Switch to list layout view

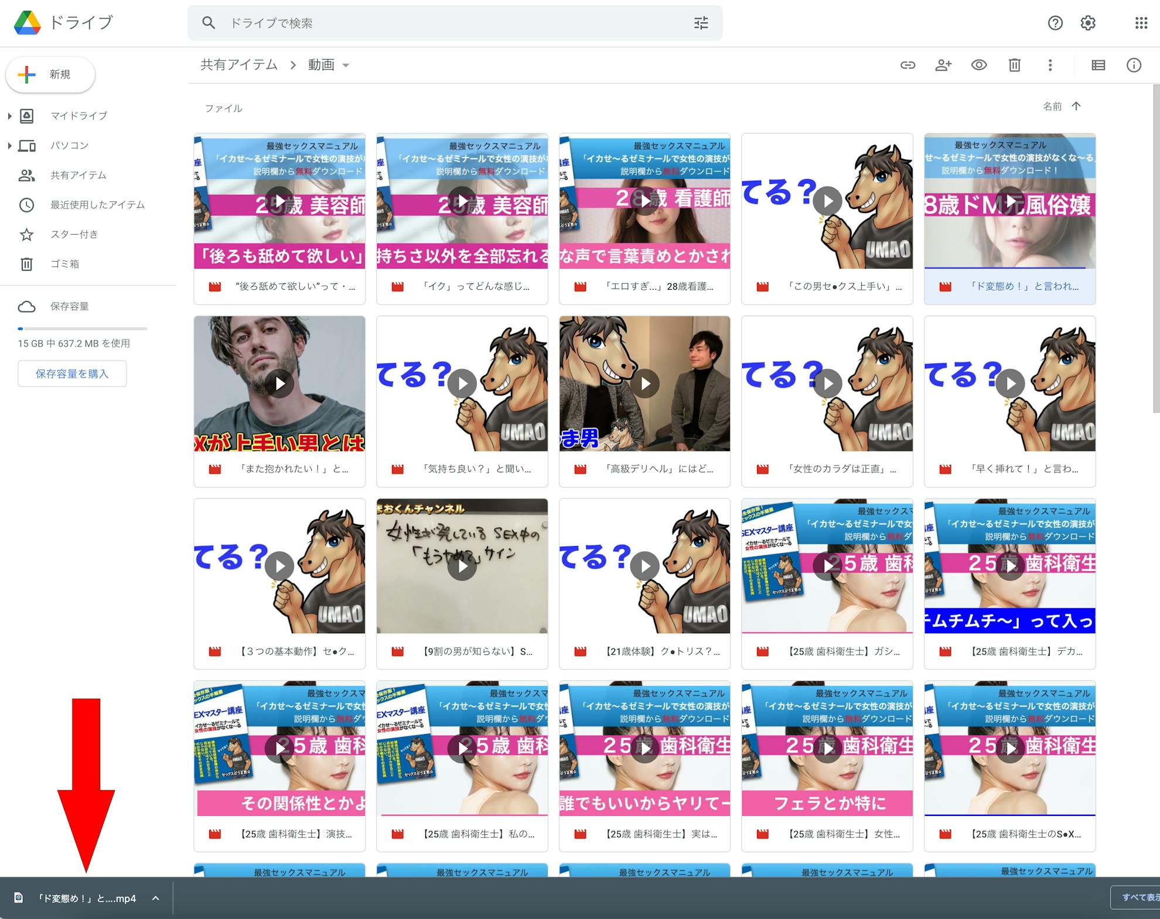[1098, 65]
